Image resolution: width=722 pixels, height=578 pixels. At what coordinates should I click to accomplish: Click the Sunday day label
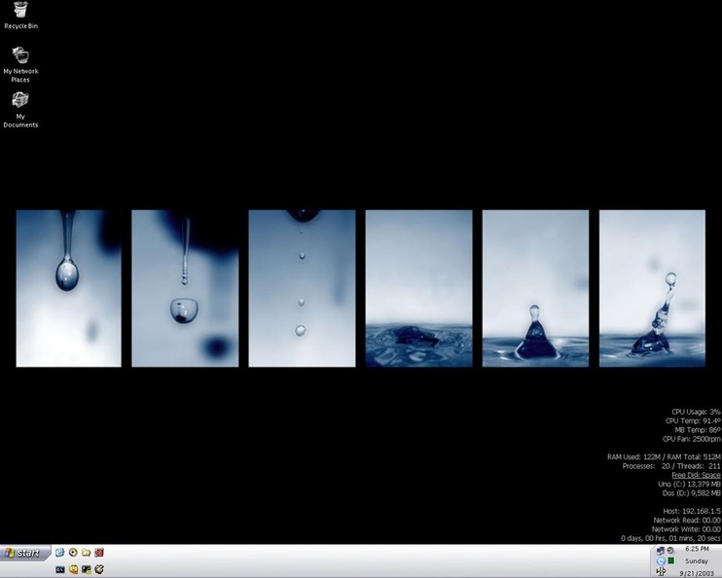pos(697,560)
